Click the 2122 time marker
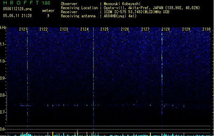 coord(44,29)
